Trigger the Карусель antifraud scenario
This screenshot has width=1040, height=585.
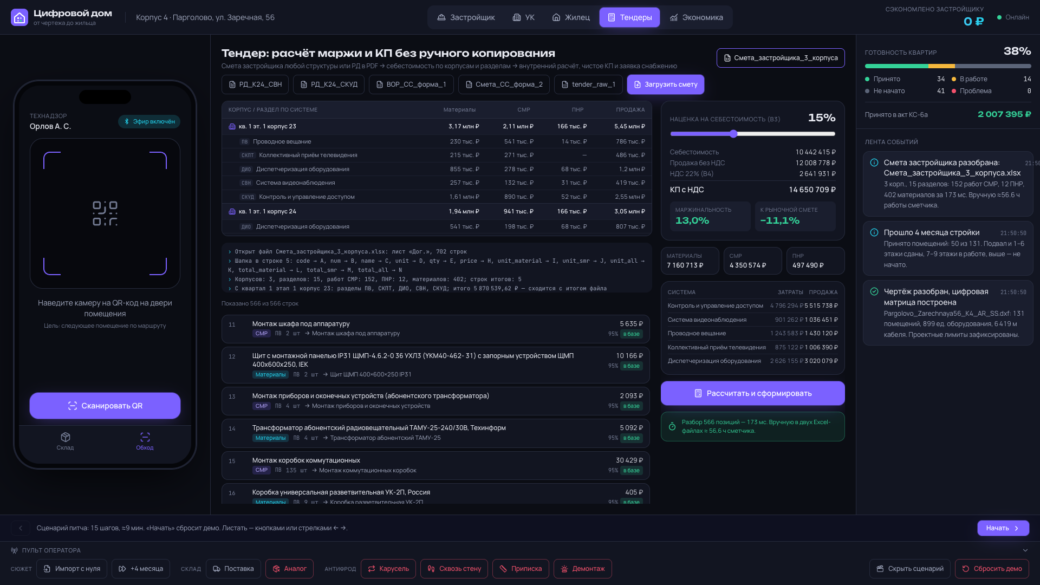388,569
